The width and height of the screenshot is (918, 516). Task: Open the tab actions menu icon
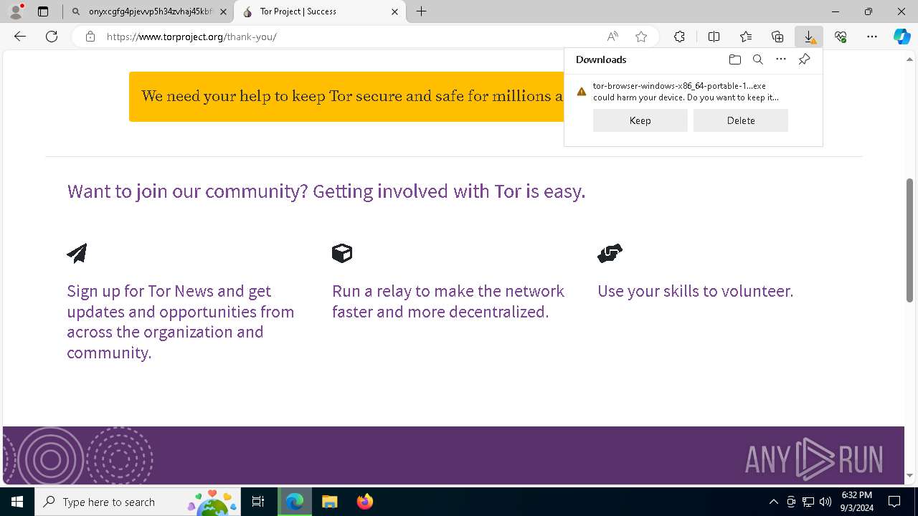(x=43, y=11)
